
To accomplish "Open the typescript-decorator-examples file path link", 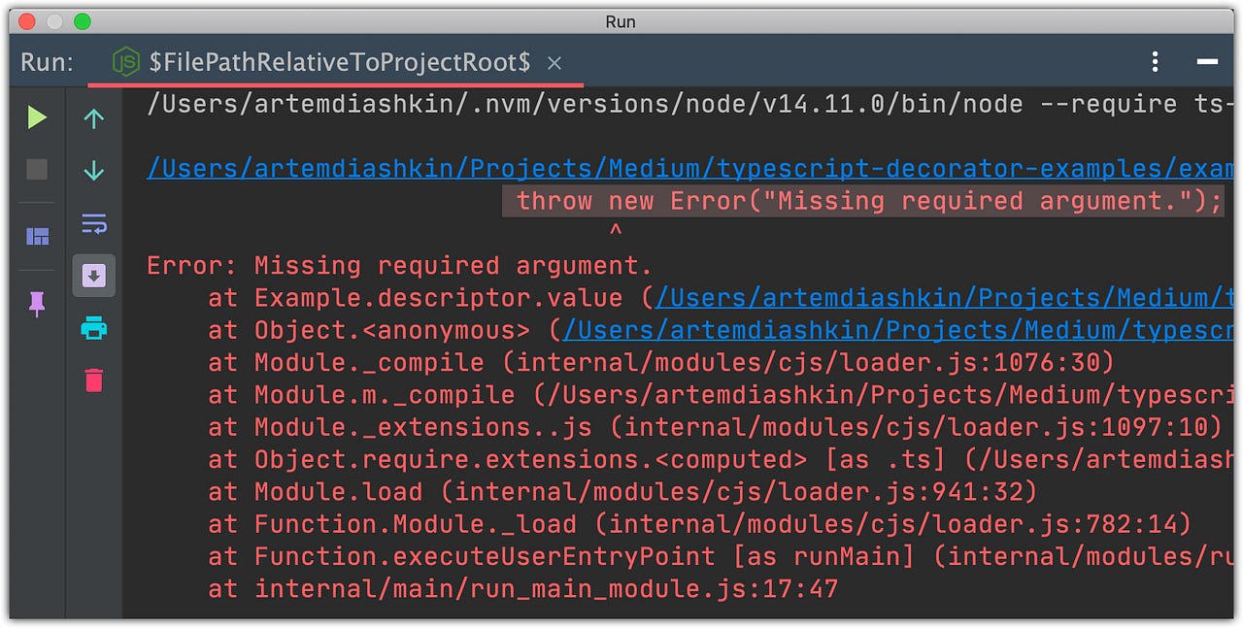I will click(583, 167).
